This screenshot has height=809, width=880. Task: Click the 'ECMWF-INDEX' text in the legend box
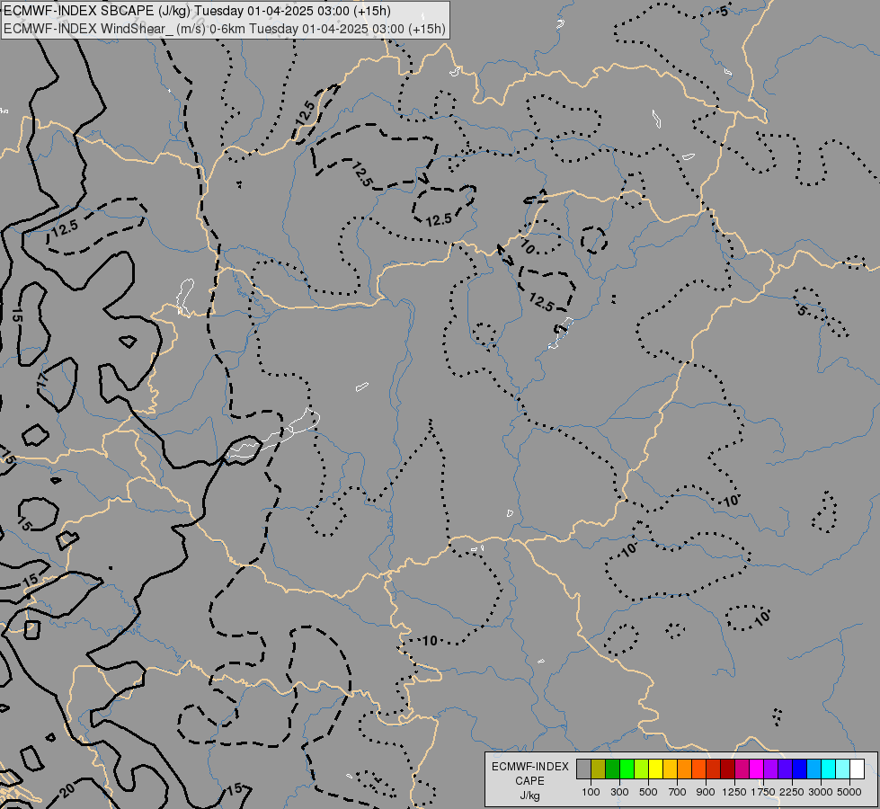(x=529, y=767)
